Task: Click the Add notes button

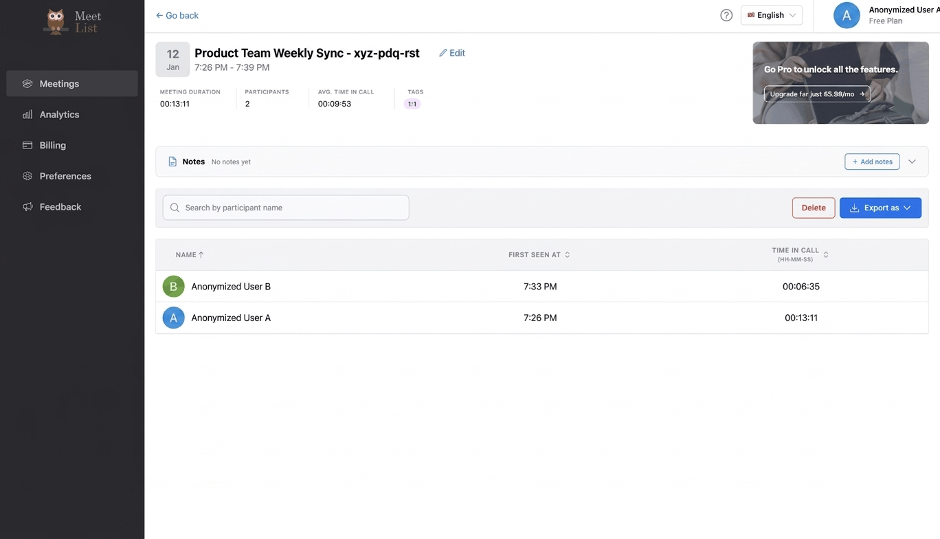Action: pyautogui.click(x=872, y=162)
